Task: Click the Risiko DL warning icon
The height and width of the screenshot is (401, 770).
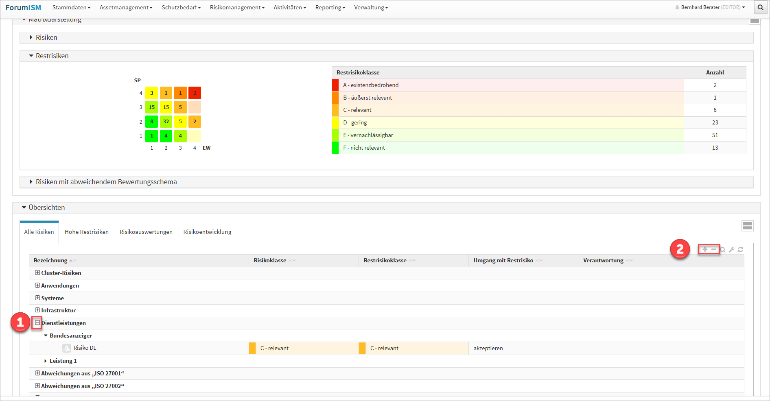Action: (x=67, y=348)
